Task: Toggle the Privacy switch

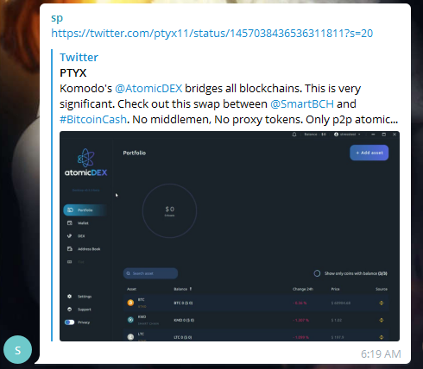Action: point(69,322)
